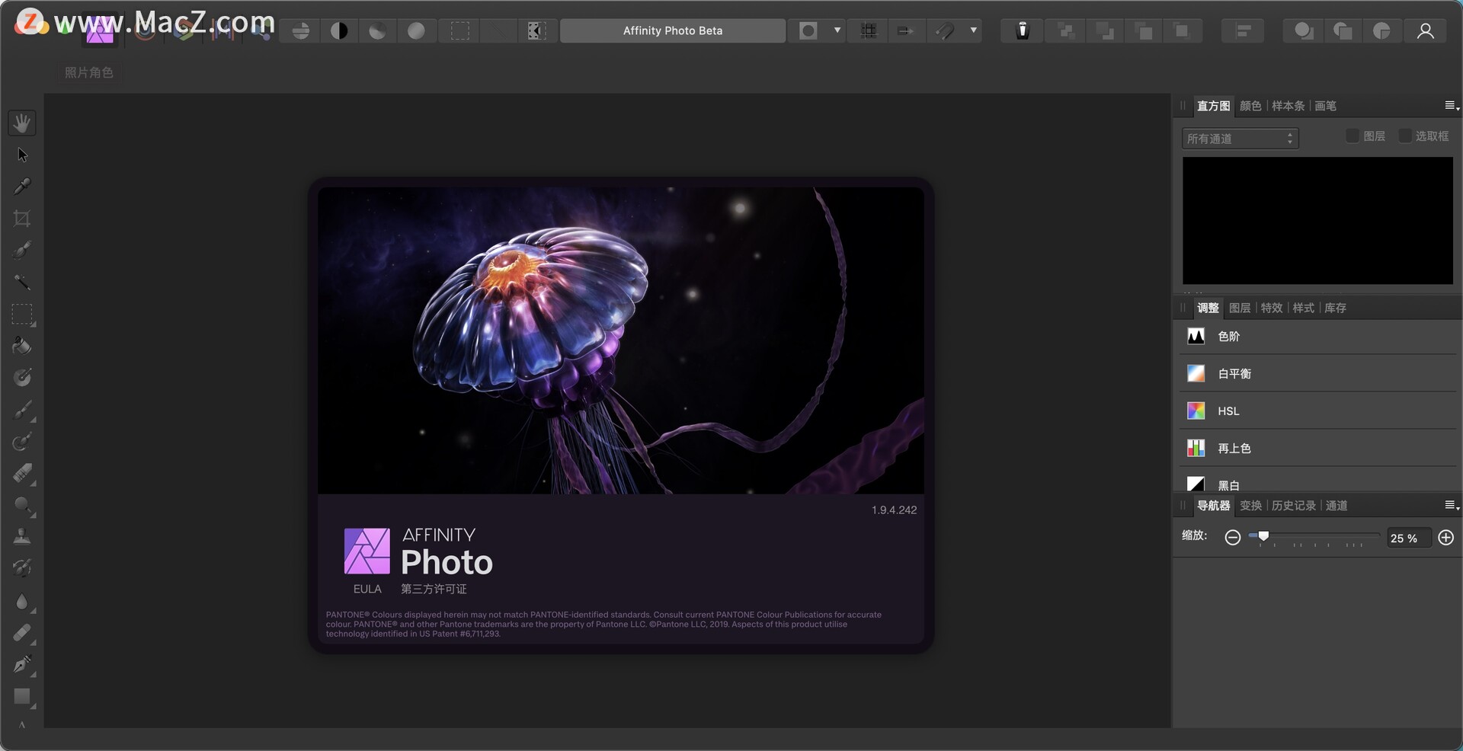This screenshot has height=751, width=1463.
Task: Select the Move tool arrow
Action: 22,155
